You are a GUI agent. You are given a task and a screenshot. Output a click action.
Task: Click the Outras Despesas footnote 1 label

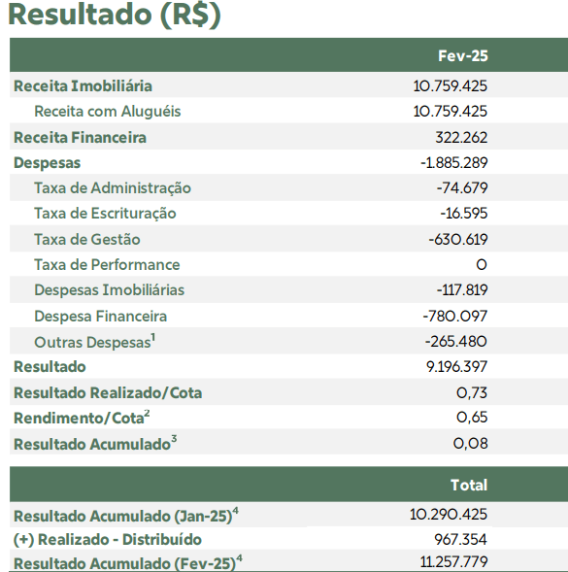click(95, 342)
